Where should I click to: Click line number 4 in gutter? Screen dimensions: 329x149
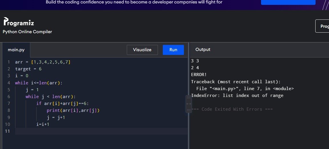point(9,83)
